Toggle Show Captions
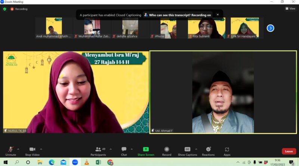This screenshot has width=299, height=166. pos(187,150)
